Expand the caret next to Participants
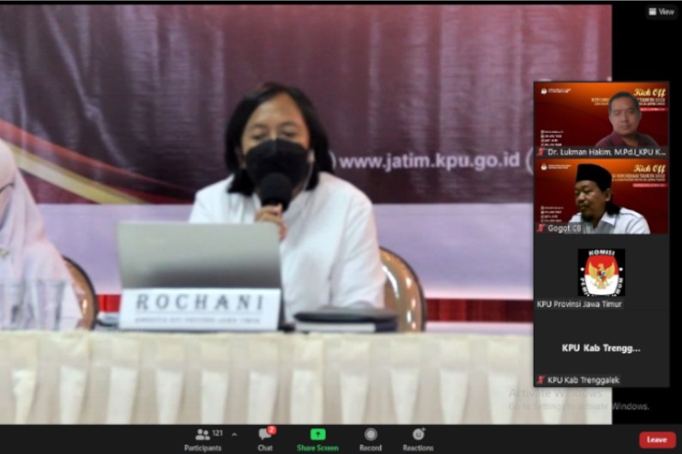Viewport: 682px width, 454px height. (234, 434)
